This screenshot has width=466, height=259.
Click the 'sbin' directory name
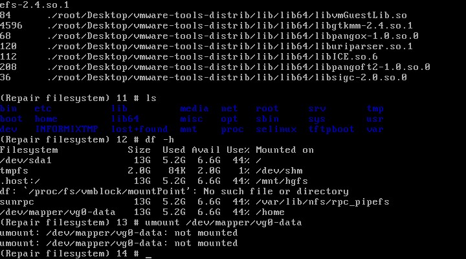pos(267,119)
